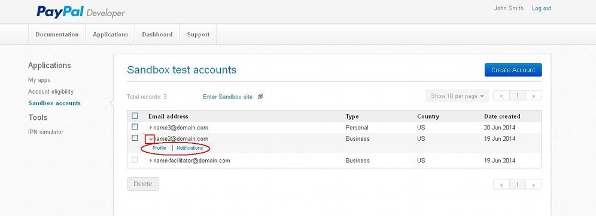The height and width of the screenshot is (216, 596).
Task: Click bottom pagination next page arrow
Action: pyautogui.click(x=534, y=184)
